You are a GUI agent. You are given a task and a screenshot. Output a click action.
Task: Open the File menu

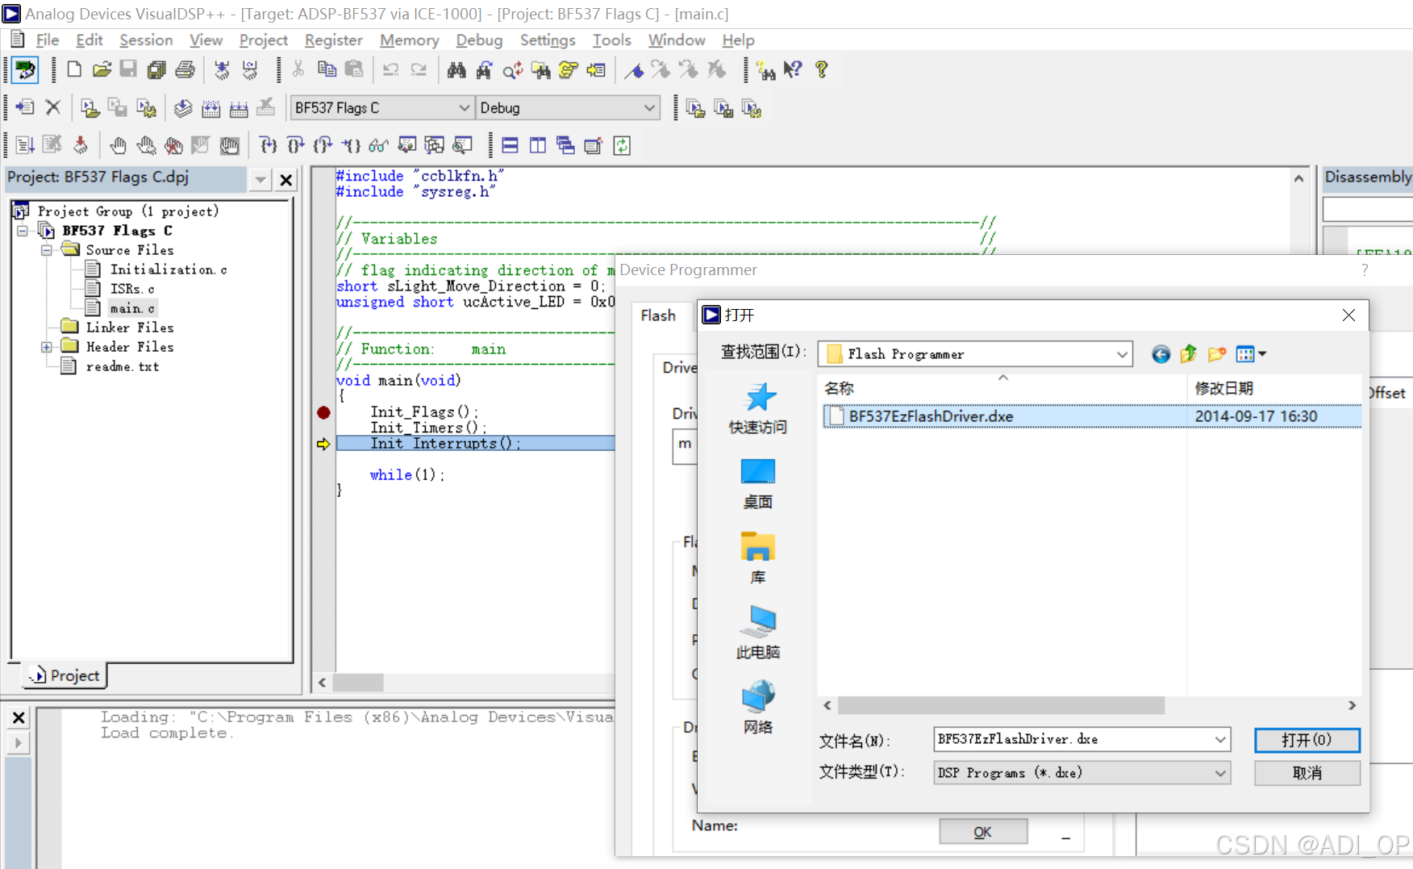(47, 40)
